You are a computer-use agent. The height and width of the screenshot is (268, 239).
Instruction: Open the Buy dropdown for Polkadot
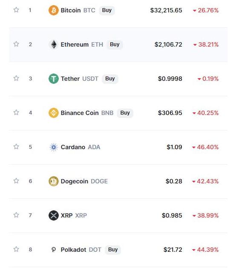(113, 250)
